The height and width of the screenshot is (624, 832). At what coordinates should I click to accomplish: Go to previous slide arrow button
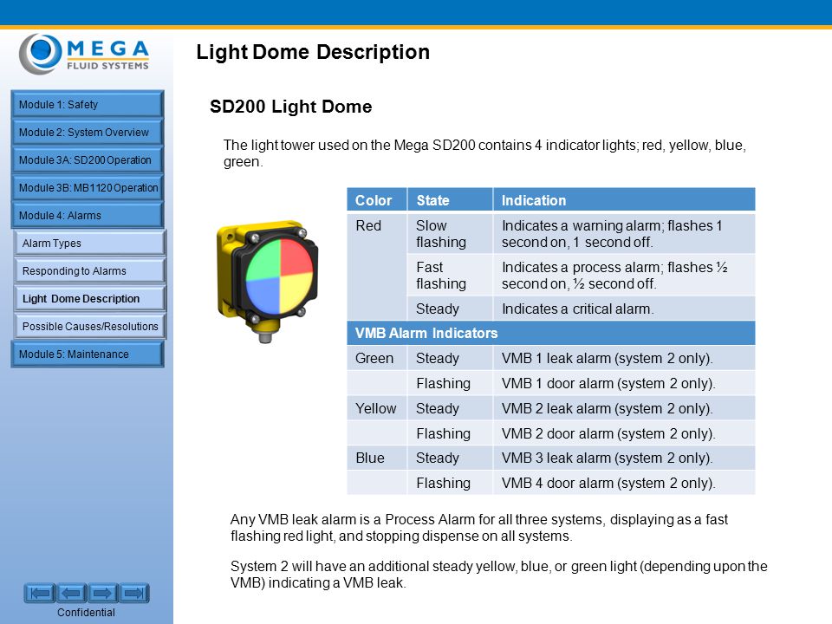71,593
